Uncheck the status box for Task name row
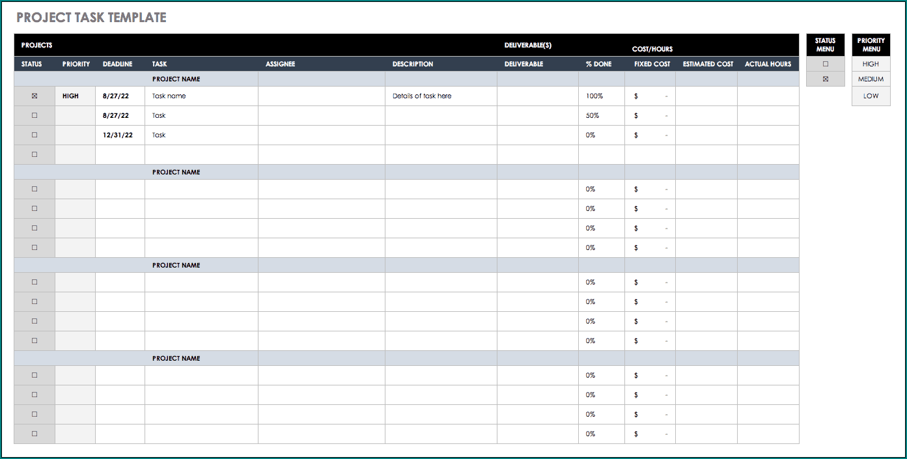907x459 pixels. click(x=35, y=96)
